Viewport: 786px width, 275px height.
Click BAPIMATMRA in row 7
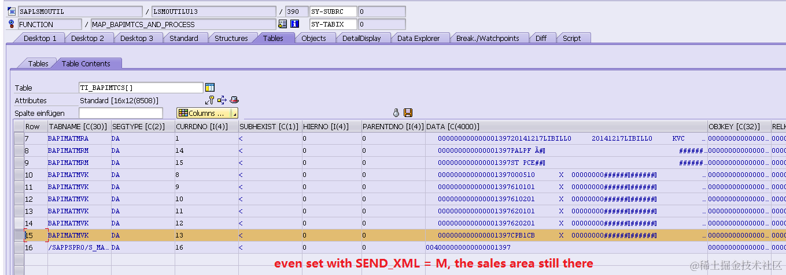[79, 138]
